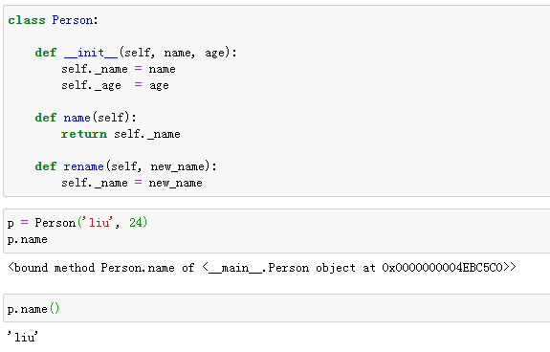Place cursor on the __init__ method name
The width and height of the screenshot is (550, 352).
[x=91, y=53]
